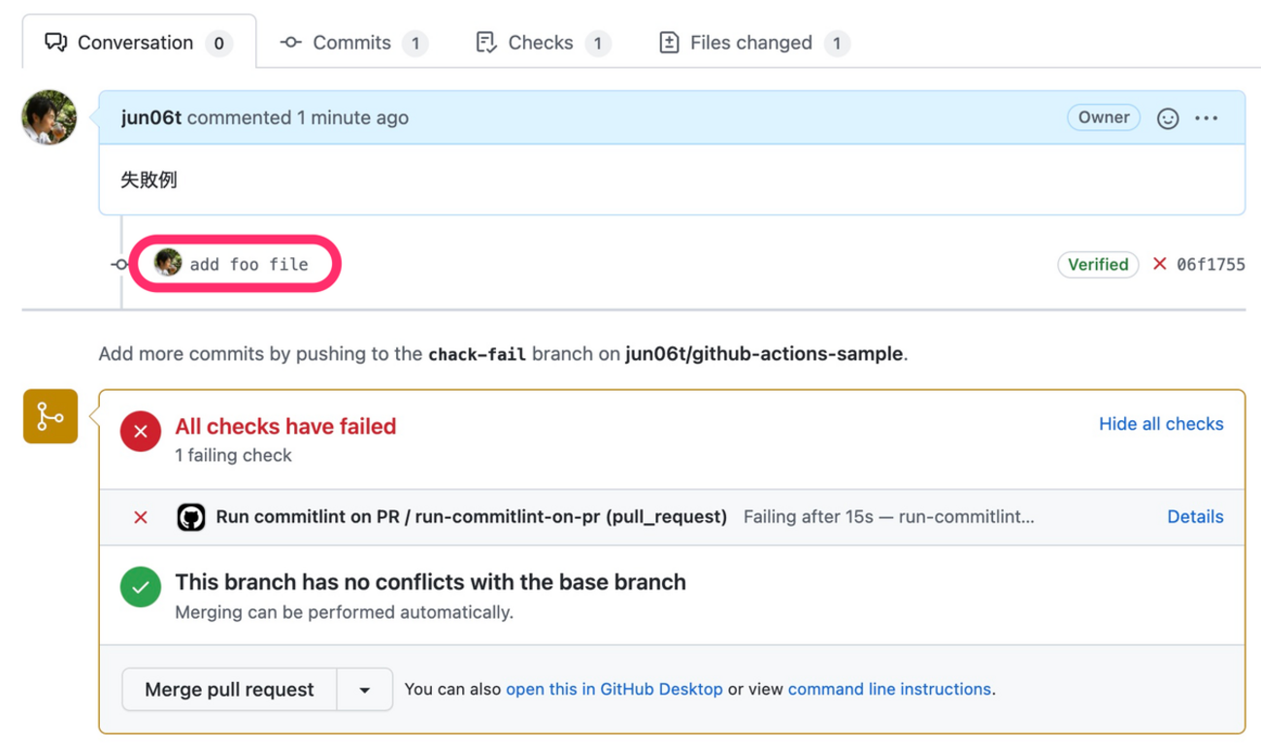Click the Merge pull request button
This screenshot has width=1261, height=748.
[229, 689]
